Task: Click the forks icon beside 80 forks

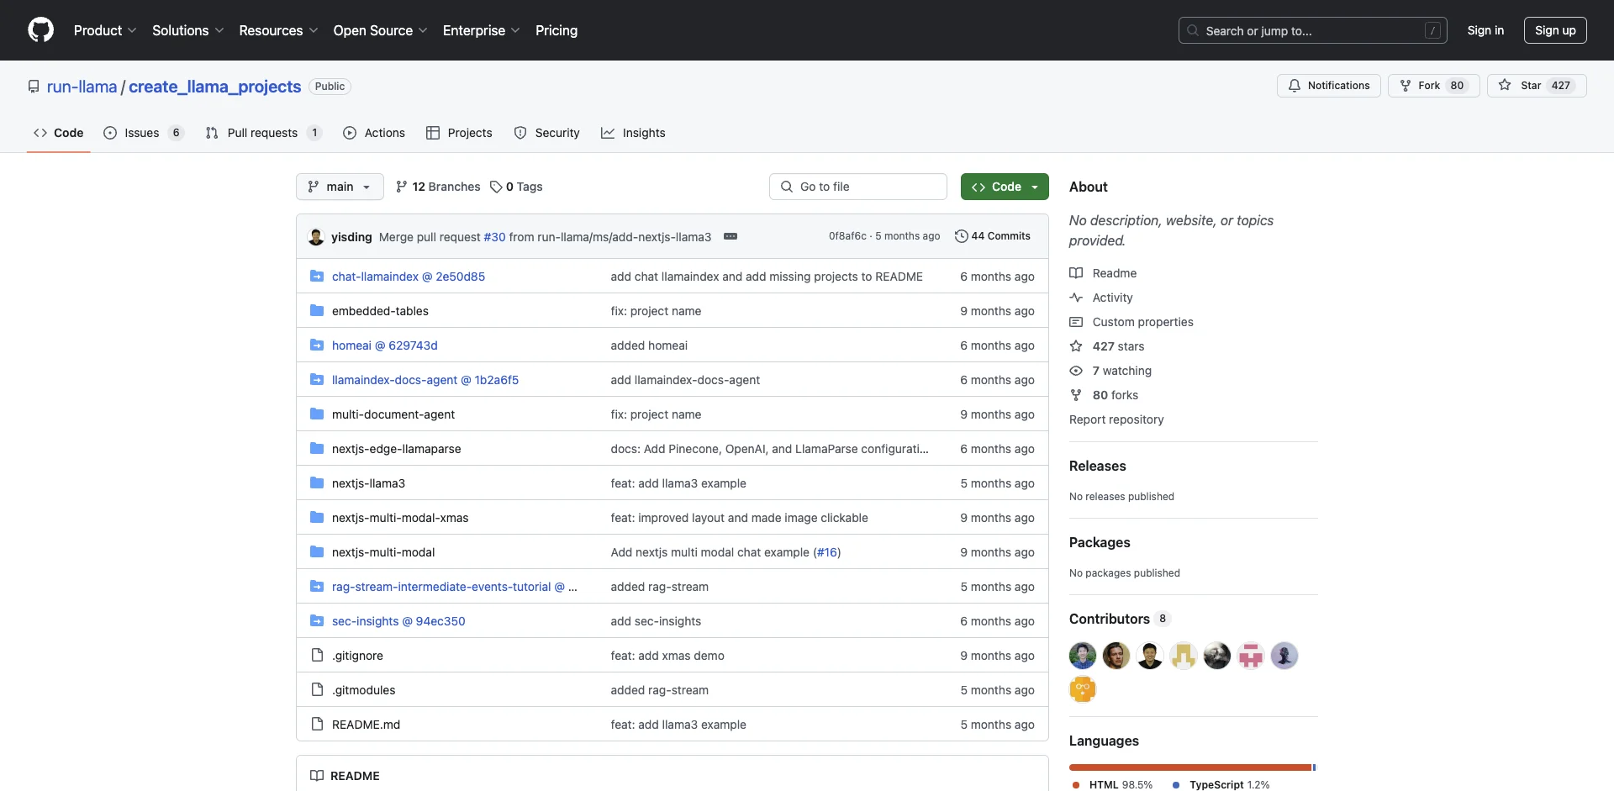Action: coord(1076,395)
